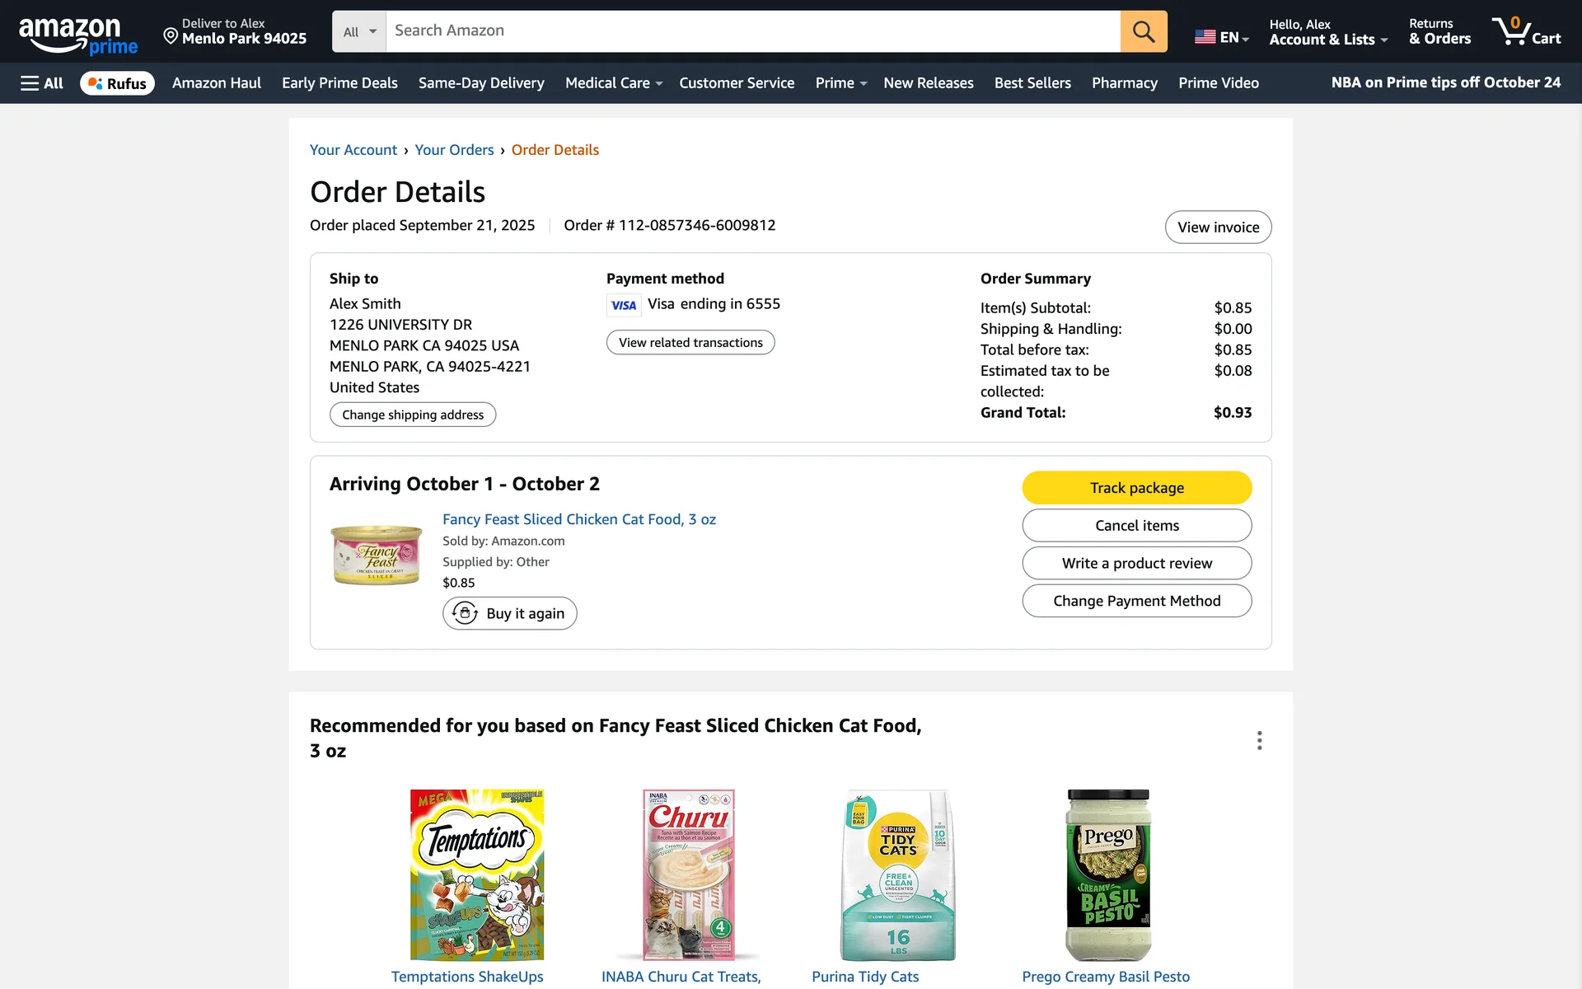Expand the Medical Care menu

tap(613, 83)
